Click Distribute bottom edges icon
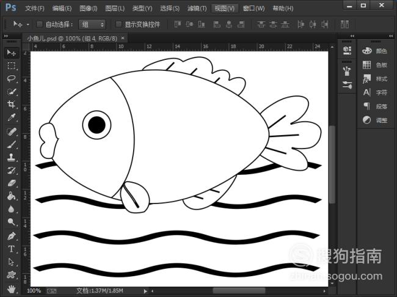 tap(285, 24)
